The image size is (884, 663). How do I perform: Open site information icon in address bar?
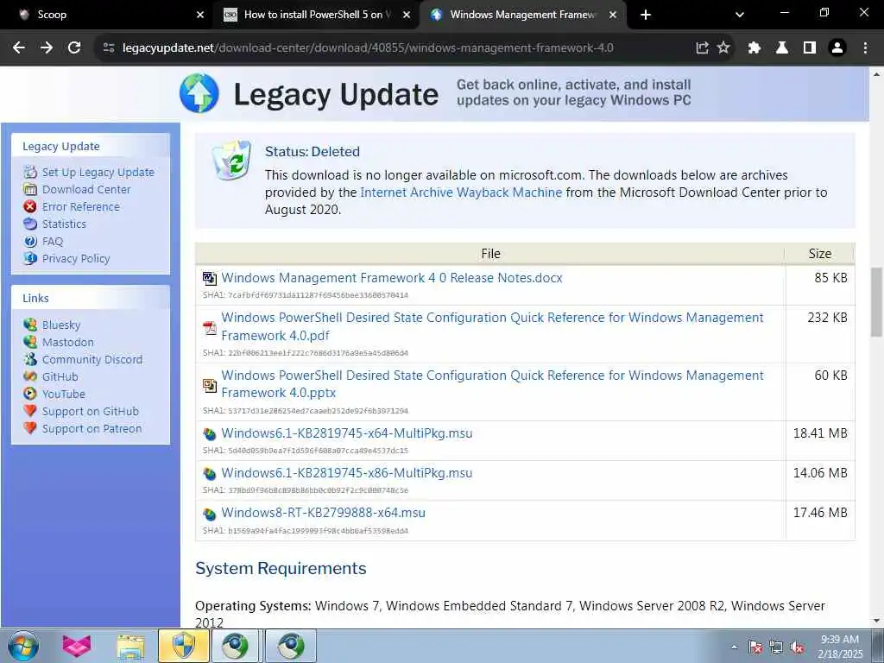(x=109, y=48)
